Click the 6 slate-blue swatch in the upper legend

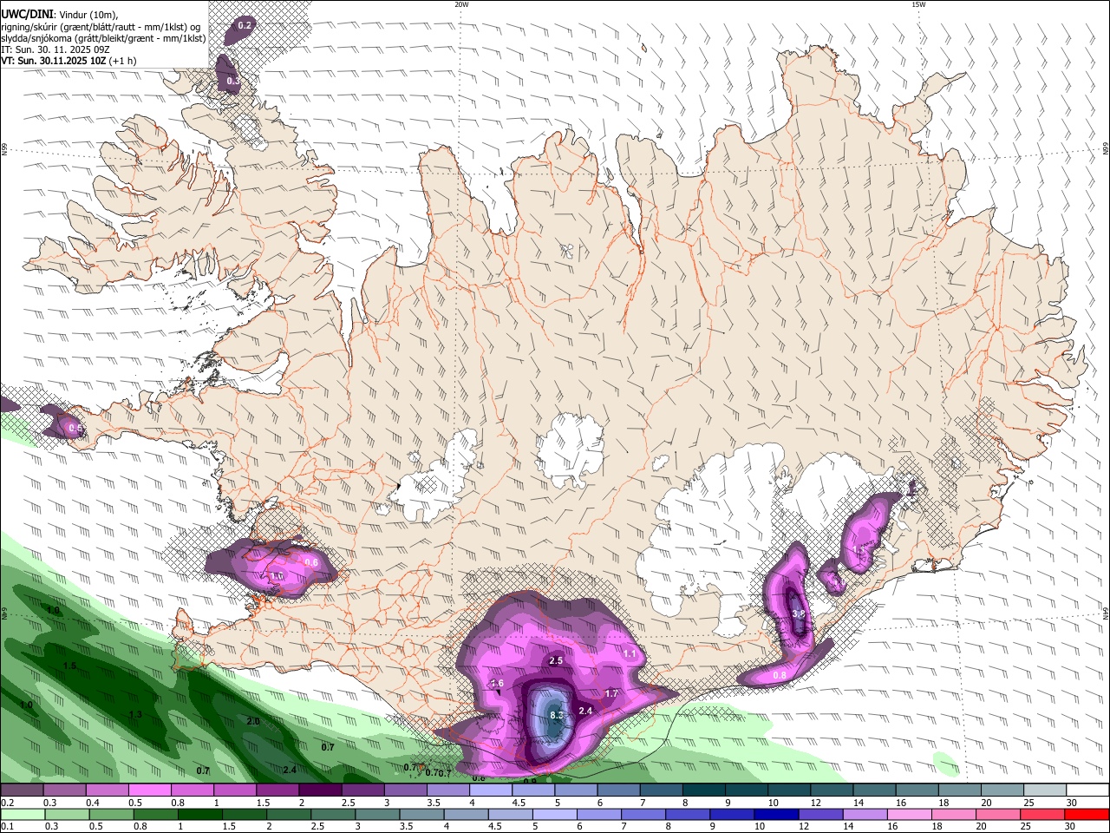click(x=617, y=790)
